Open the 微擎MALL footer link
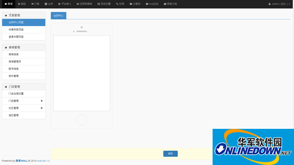294x165 pixels. pyautogui.click(x=22, y=160)
